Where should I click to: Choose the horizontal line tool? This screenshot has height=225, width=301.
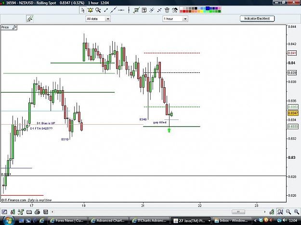tap(121, 10)
